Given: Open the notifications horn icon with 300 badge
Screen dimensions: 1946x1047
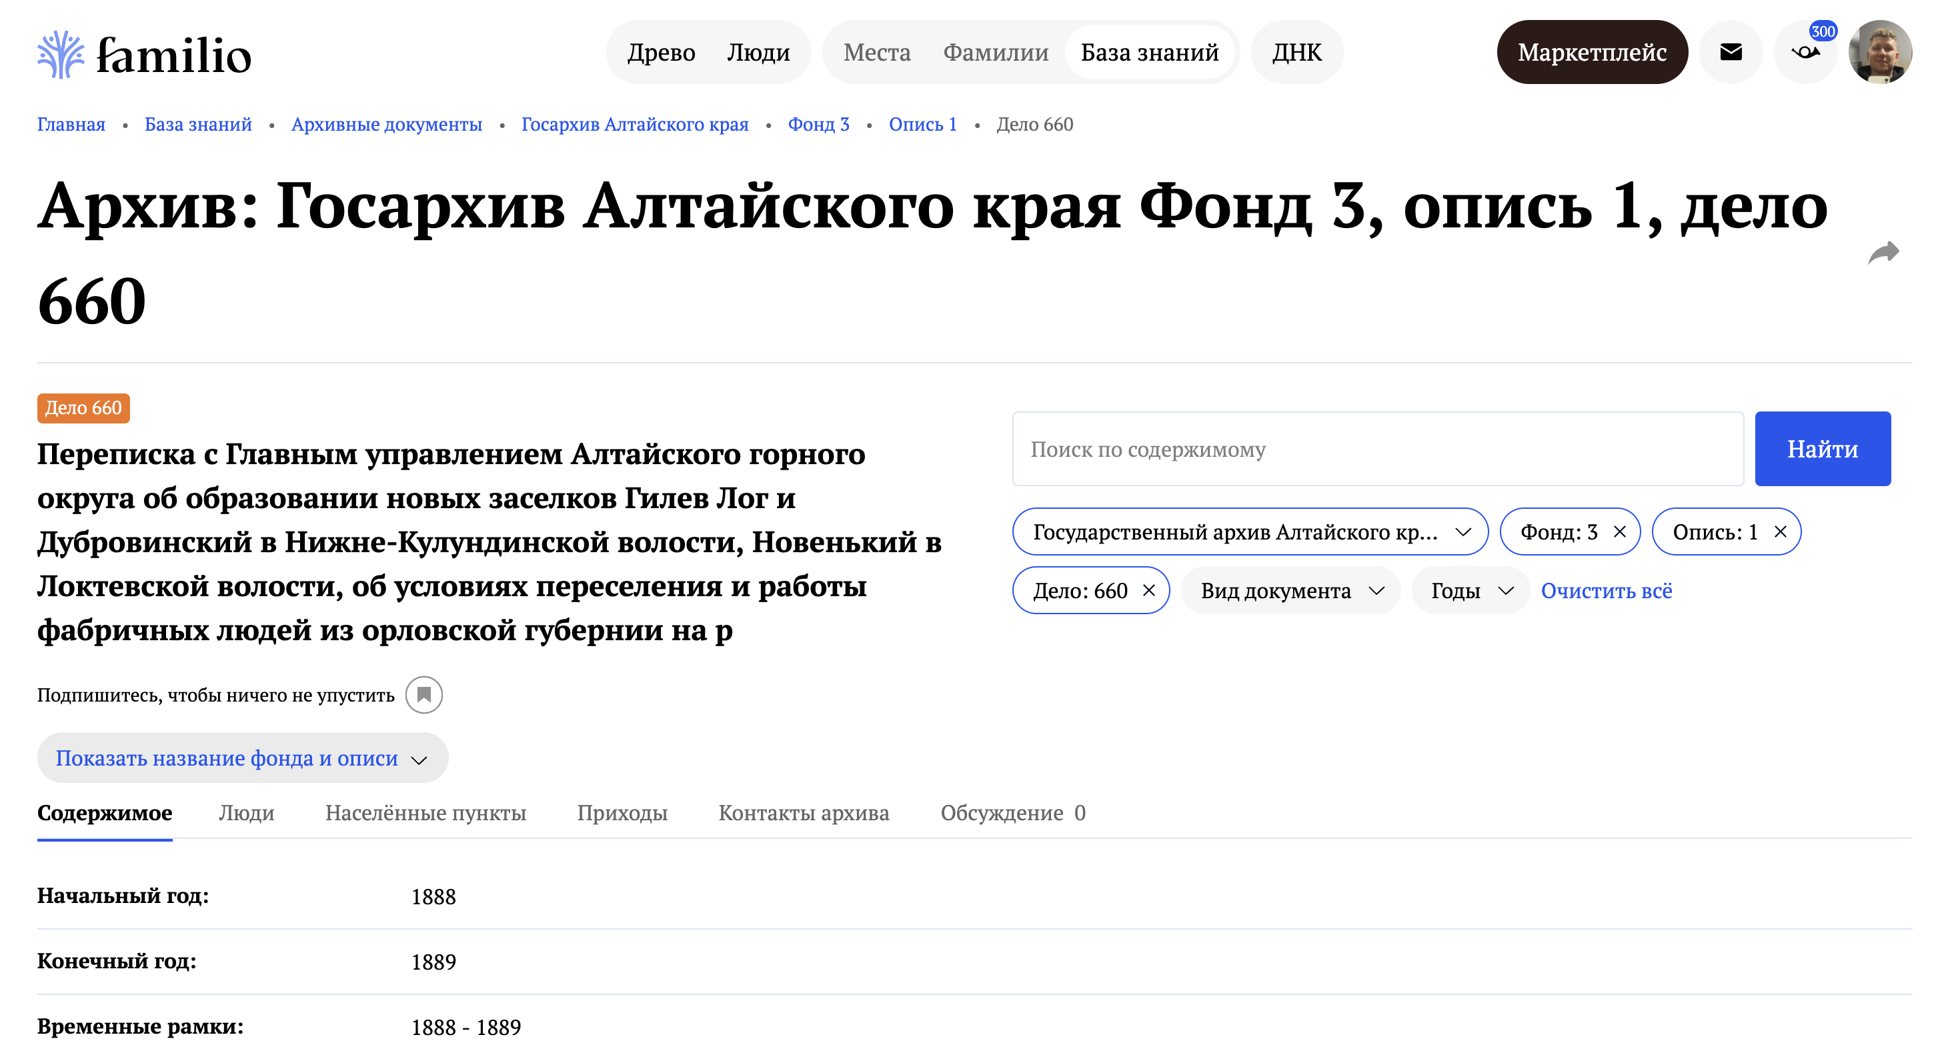Looking at the screenshot, I should click(1805, 52).
